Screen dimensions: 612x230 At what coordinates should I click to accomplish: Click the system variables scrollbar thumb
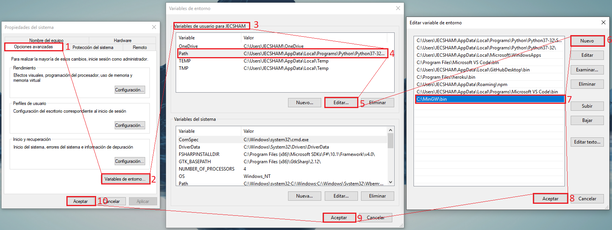coord(390,141)
